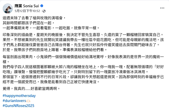
Task: Click the globe public audience icon
Action: 44,11
